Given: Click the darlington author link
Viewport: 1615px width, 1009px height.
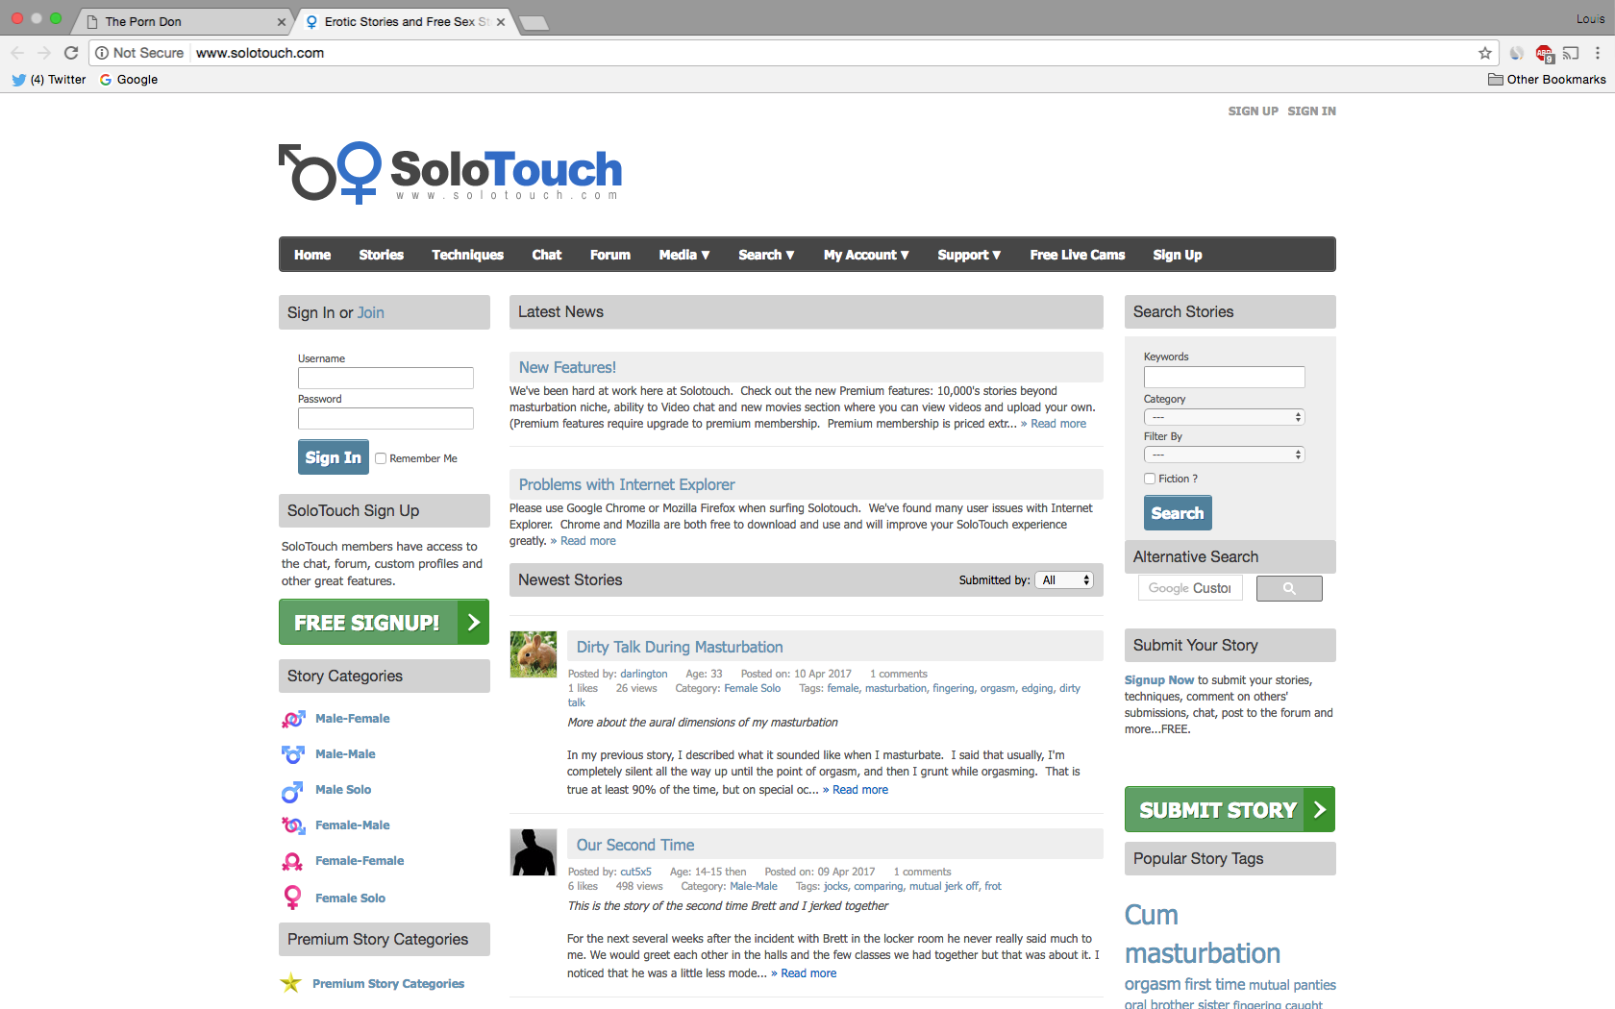Looking at the screenshot, I should (x=643, y=674).
